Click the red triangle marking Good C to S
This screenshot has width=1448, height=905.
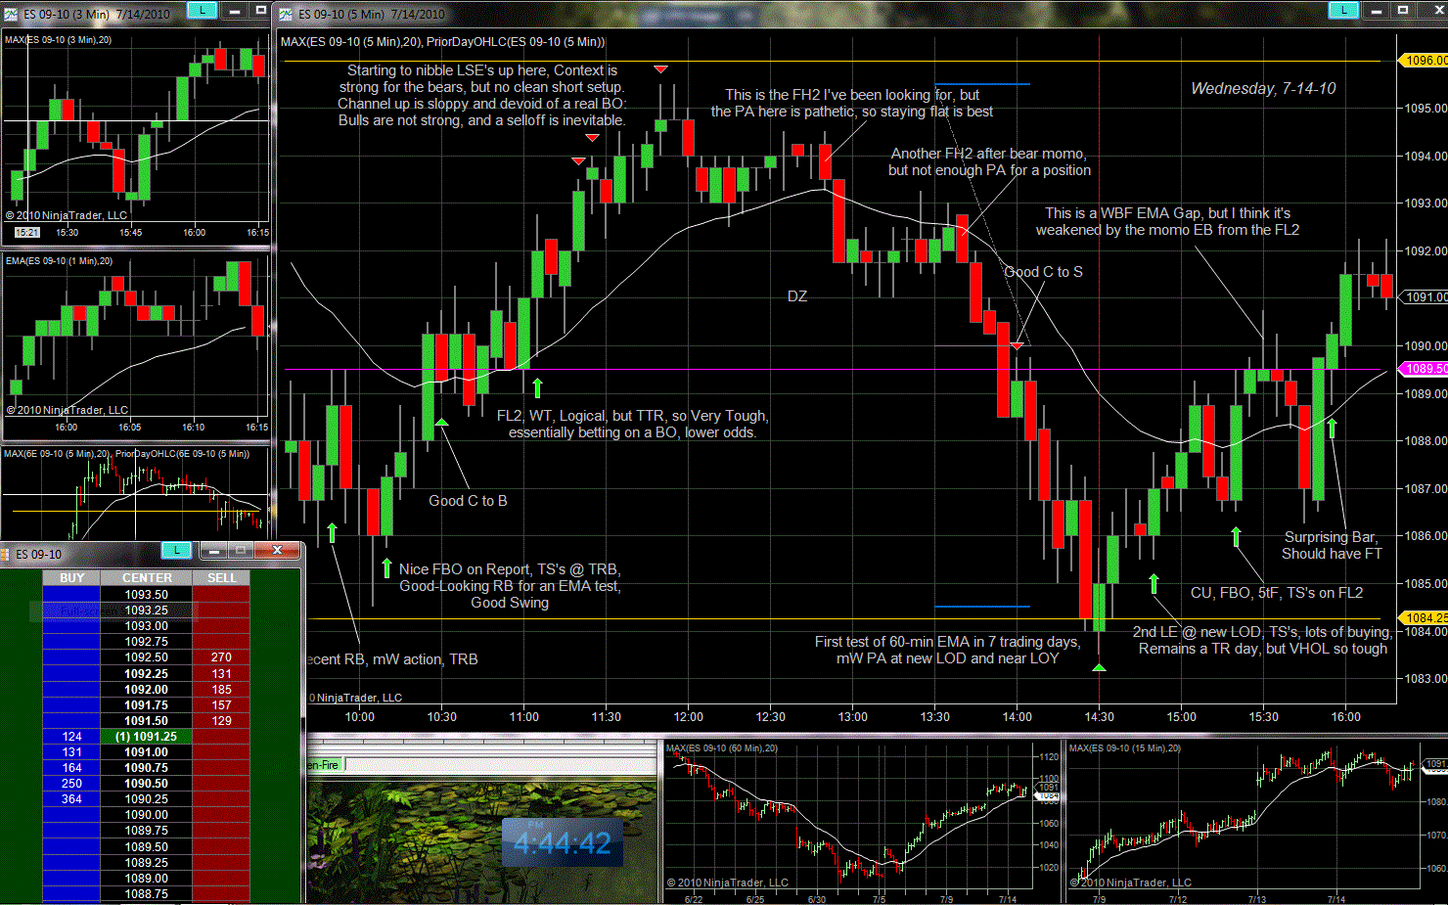click(x=1018, y=345)
